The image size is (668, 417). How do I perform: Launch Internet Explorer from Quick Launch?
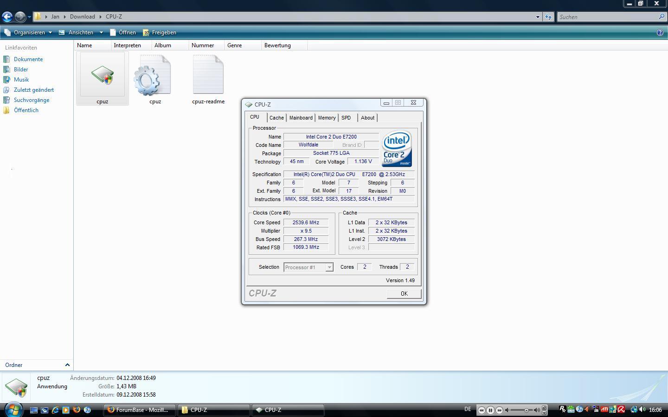(x=55, y=410)
